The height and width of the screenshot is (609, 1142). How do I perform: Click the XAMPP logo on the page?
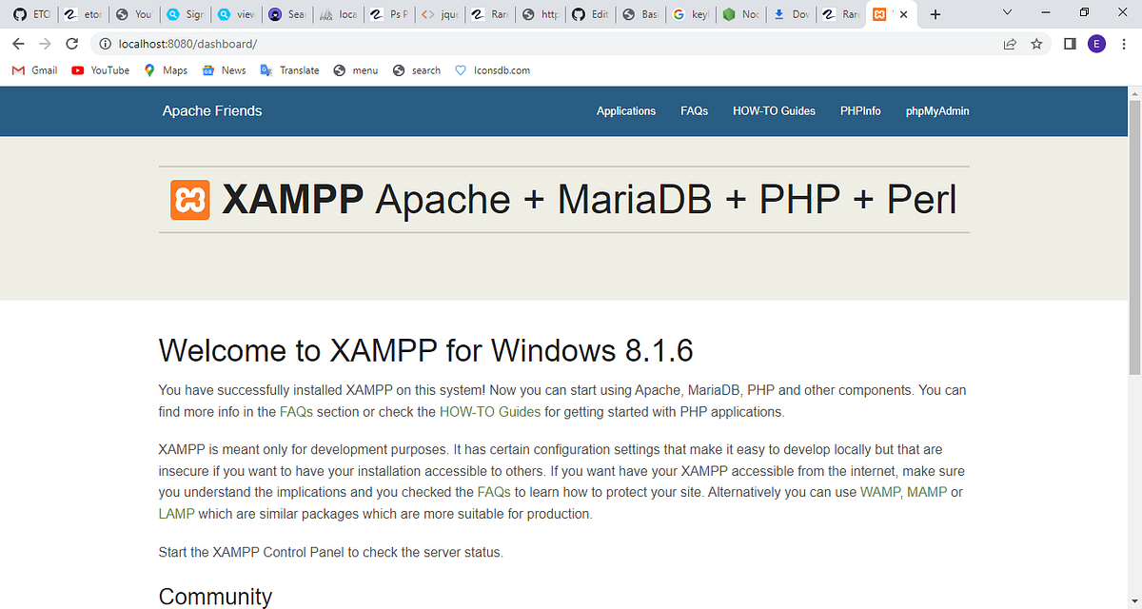pos(190,200)
